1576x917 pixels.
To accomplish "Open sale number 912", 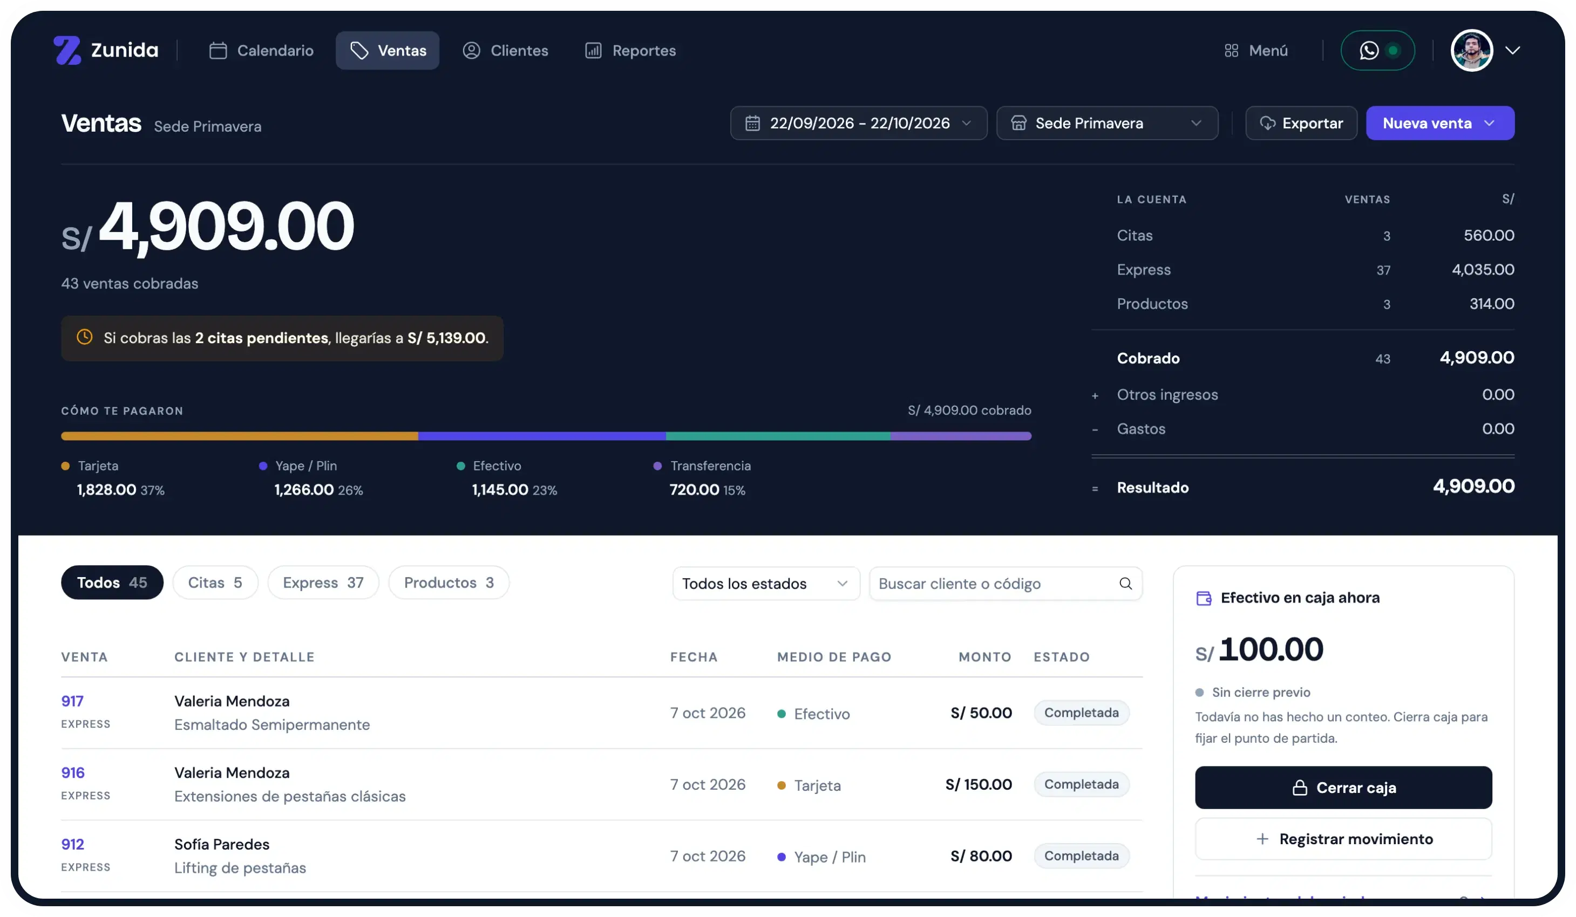I will click(x=72, y=844).
